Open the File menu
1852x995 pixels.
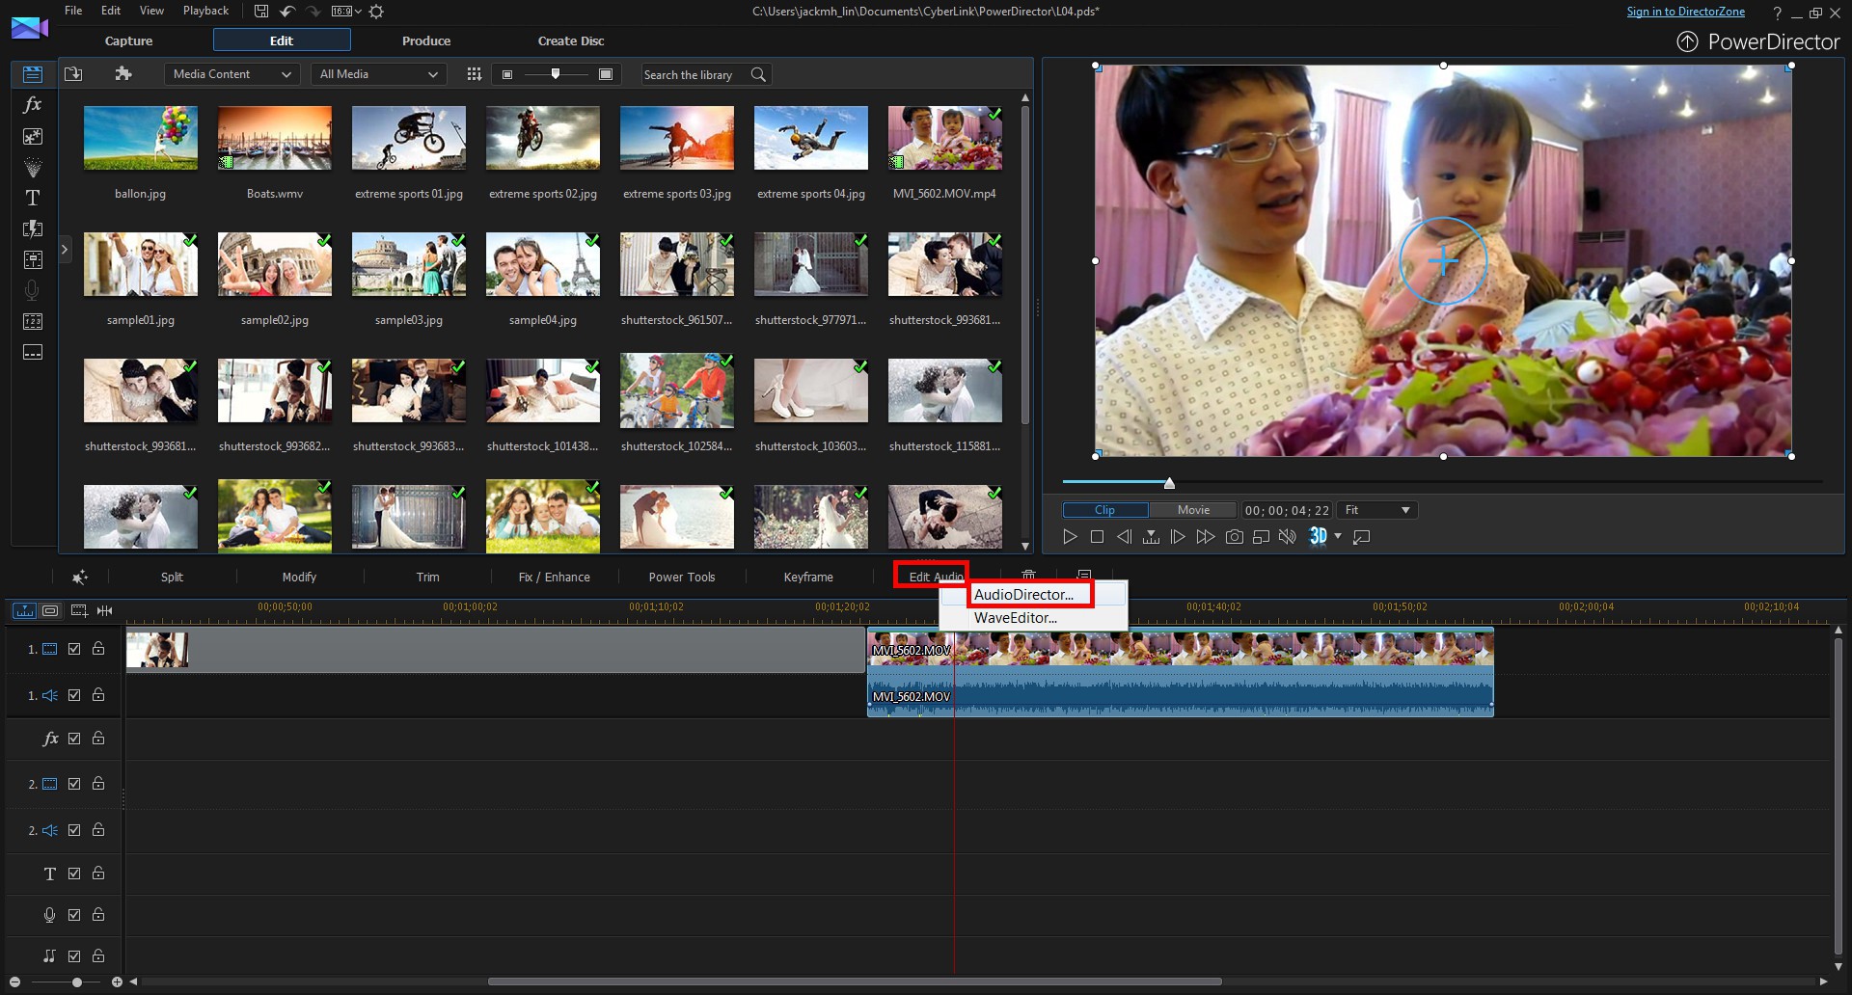coord(73,11)
